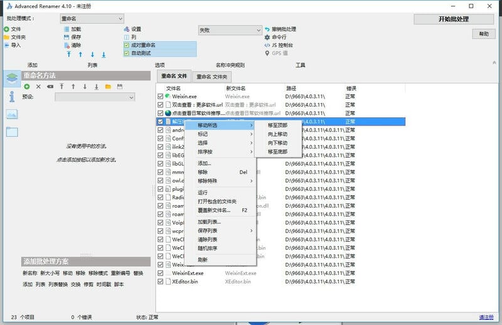Click the 保存 save list icon
Viewport: 502px width, 325px height.
click(x=66, y=37)
